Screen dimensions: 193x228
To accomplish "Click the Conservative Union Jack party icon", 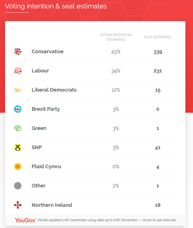I will click(18, 52).
